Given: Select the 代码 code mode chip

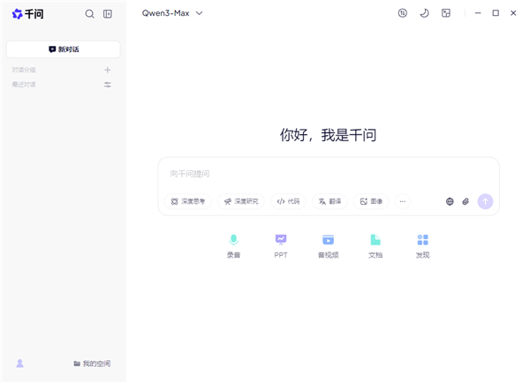Looking at the screenshot, I should (288, 201).
